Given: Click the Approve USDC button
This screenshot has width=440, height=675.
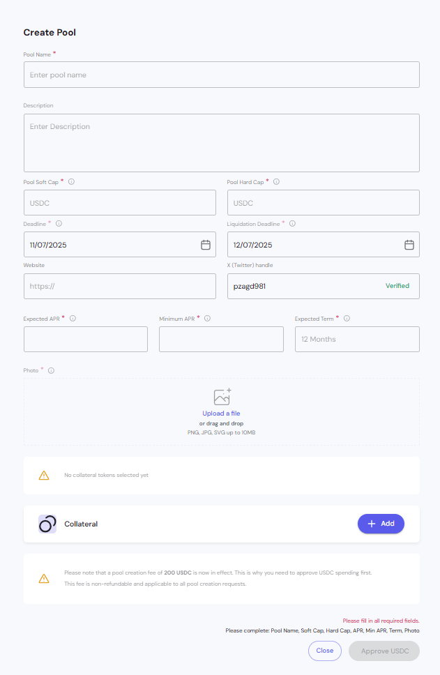Looking at the screenshot, I should click(x=384, y=651).
